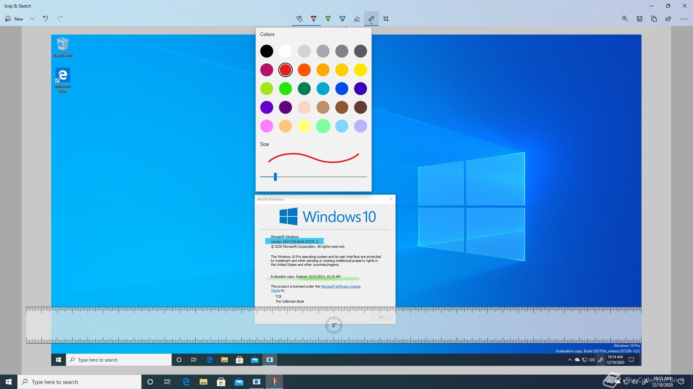The height and width of the screenshot is (389, 693).
Task: Select the Image Crop tool
Action: coord(386,19)
